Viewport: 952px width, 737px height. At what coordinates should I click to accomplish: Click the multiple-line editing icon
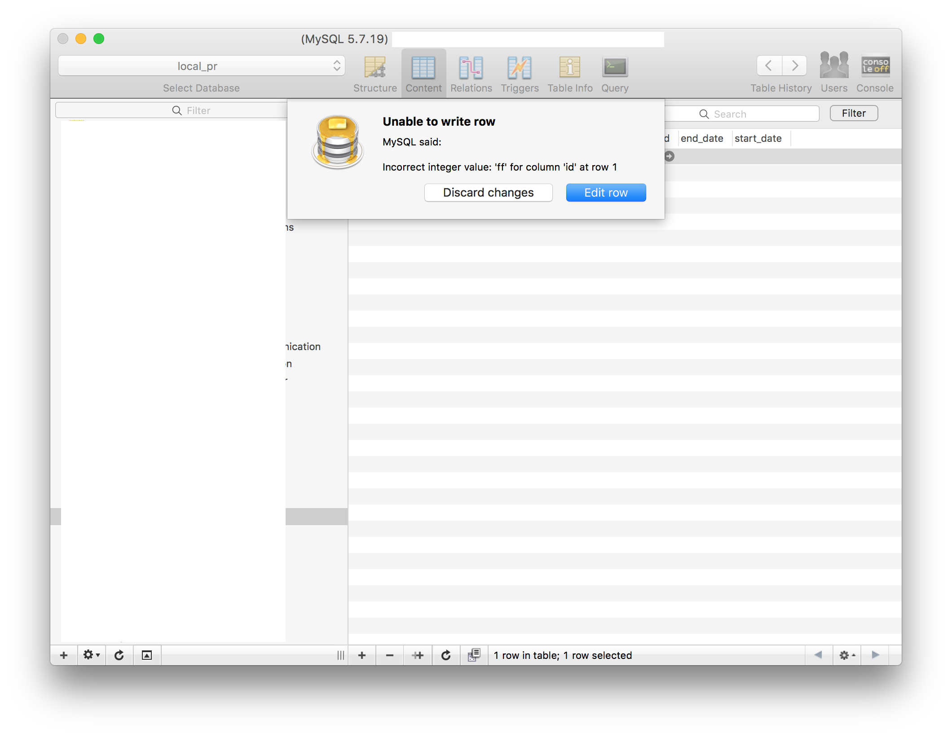474,655
